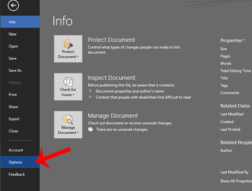The image size is (252, 191).
Task: Open the New menu item
Action: (x=20, y=34)
